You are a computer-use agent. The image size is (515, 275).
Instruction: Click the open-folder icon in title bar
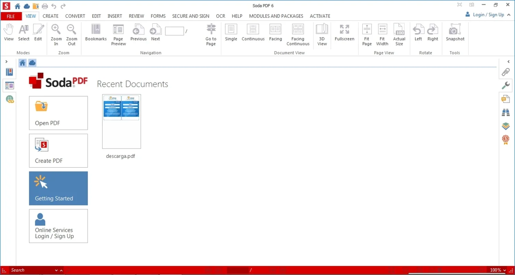click(35, 6)
